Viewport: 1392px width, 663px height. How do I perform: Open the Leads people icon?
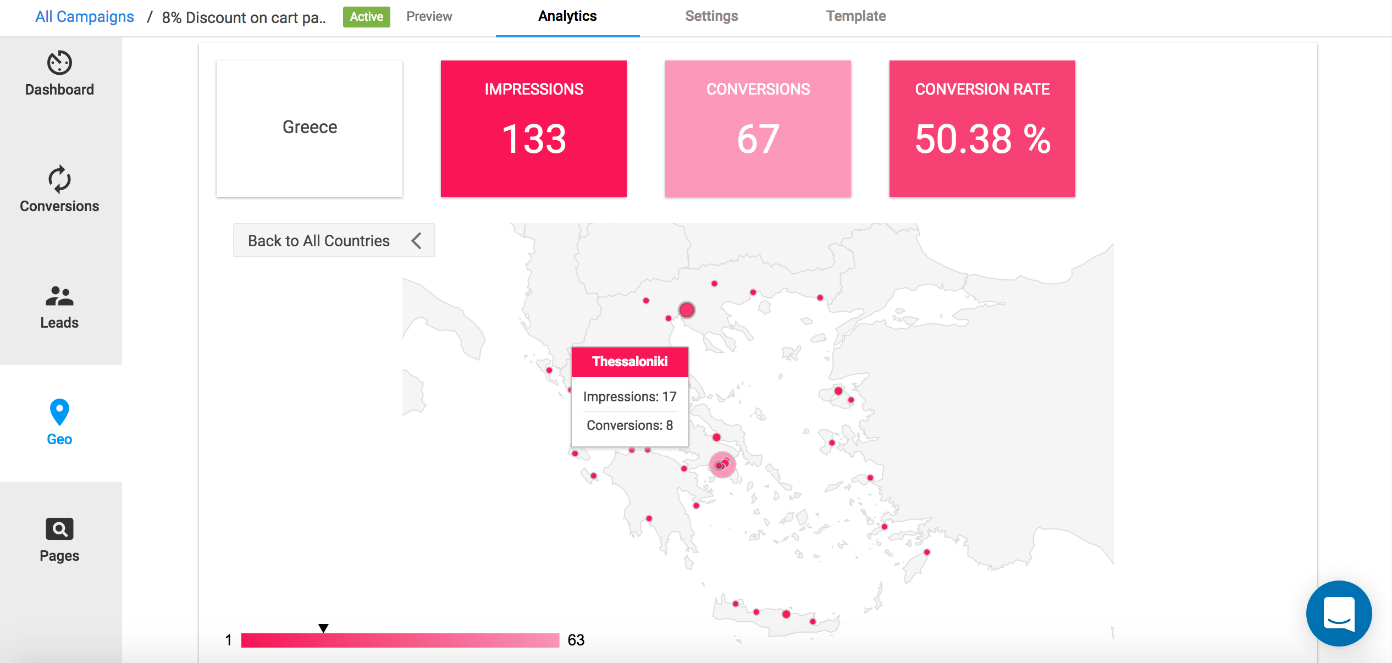pyautogui.click(x=59, y=296)
